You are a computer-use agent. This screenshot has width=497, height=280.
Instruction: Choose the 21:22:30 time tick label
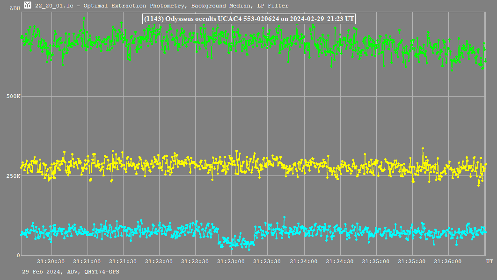pyautogui.click(x=195, y=262)
